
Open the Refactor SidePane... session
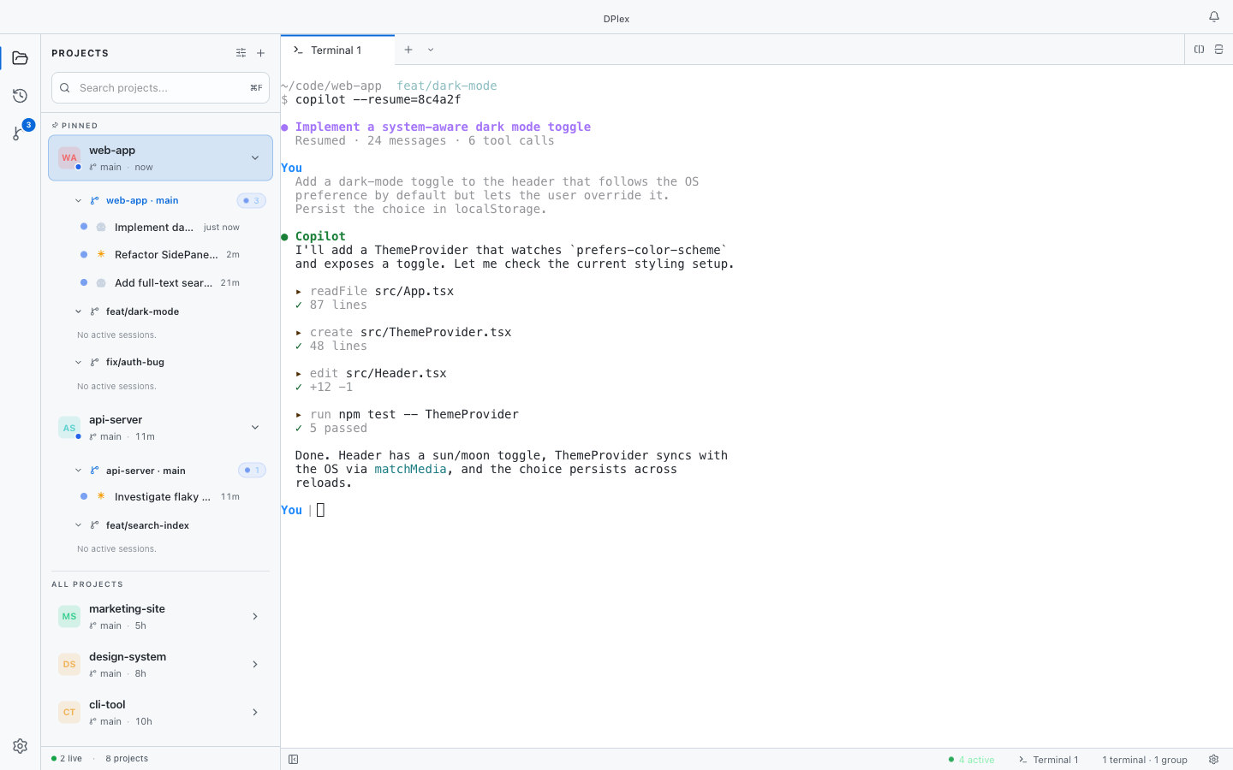[160, 255]
